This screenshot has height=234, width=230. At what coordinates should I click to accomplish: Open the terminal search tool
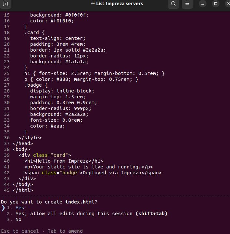pyautogui.click(x=173, y=4)
